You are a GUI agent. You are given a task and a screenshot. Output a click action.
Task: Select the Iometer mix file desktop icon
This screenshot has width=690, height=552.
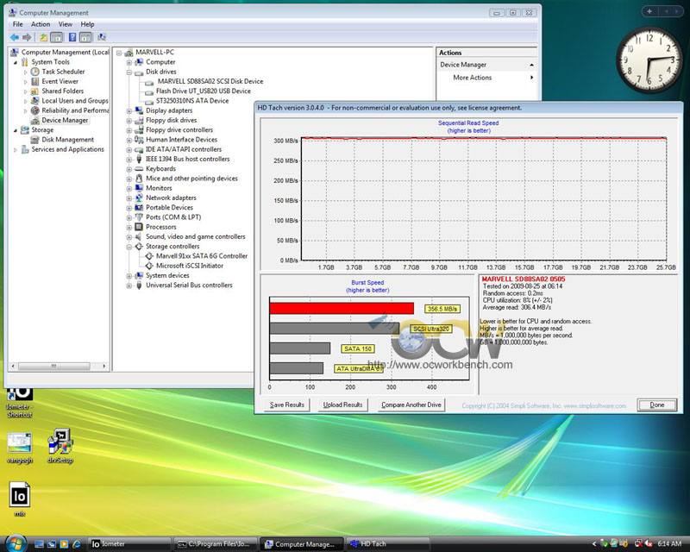pos(20,499)
